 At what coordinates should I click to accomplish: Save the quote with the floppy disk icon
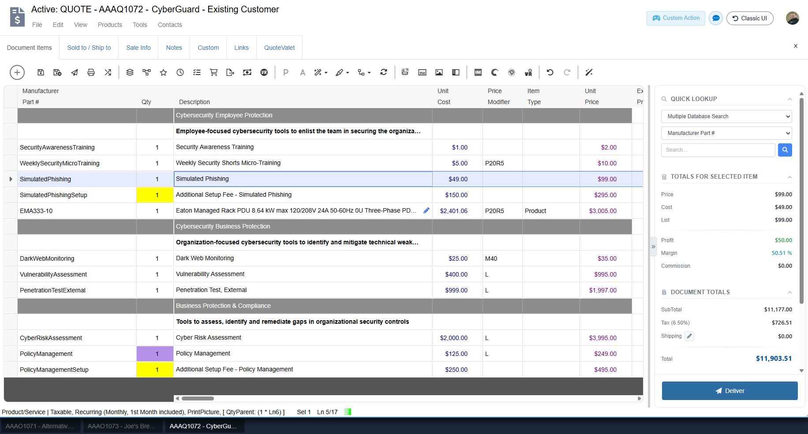41,72
